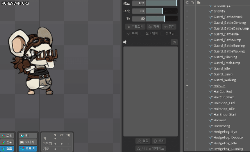Select the 월드 (World) axis button

[7, 149]
